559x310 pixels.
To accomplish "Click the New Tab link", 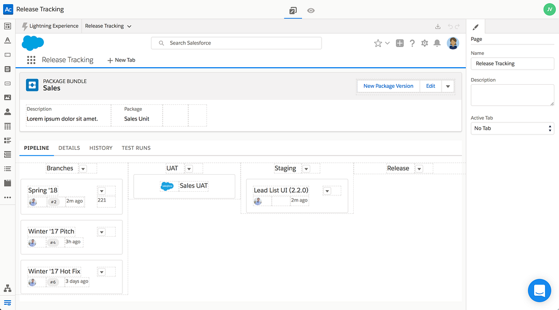I will (x=121, y=60).
